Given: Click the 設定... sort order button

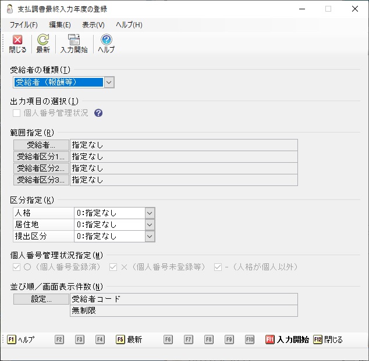Looking at the screenshot, I should [41, 299].
